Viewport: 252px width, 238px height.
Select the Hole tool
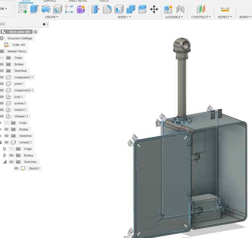coord(58,9)
